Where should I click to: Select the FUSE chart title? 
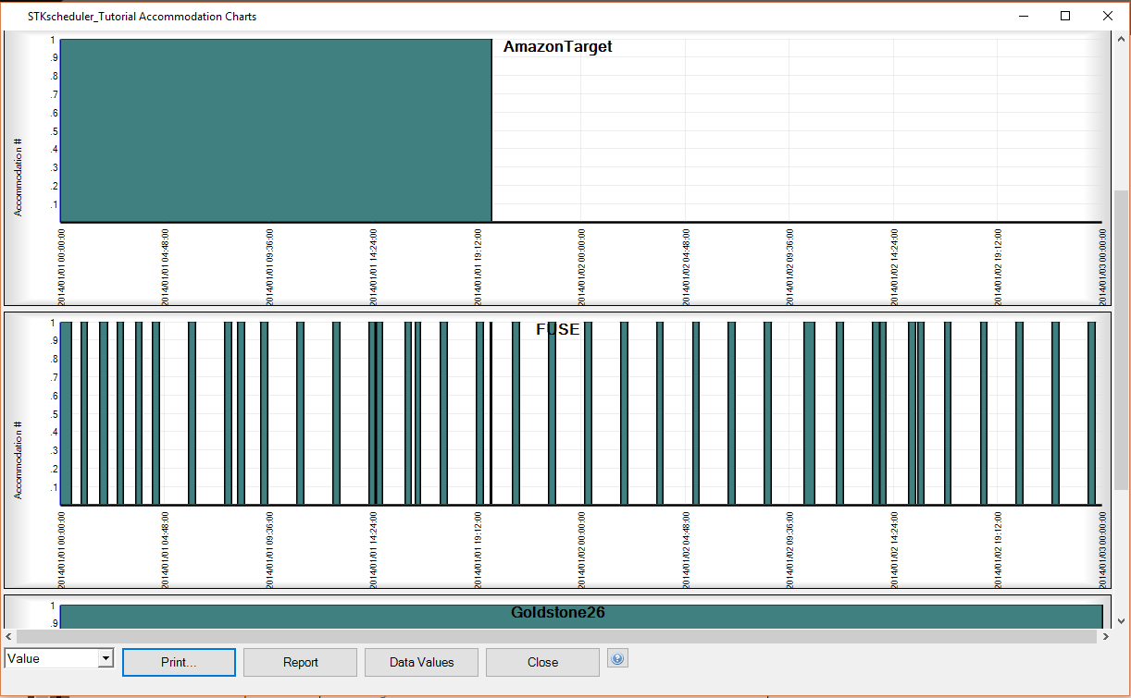[557, 329]
